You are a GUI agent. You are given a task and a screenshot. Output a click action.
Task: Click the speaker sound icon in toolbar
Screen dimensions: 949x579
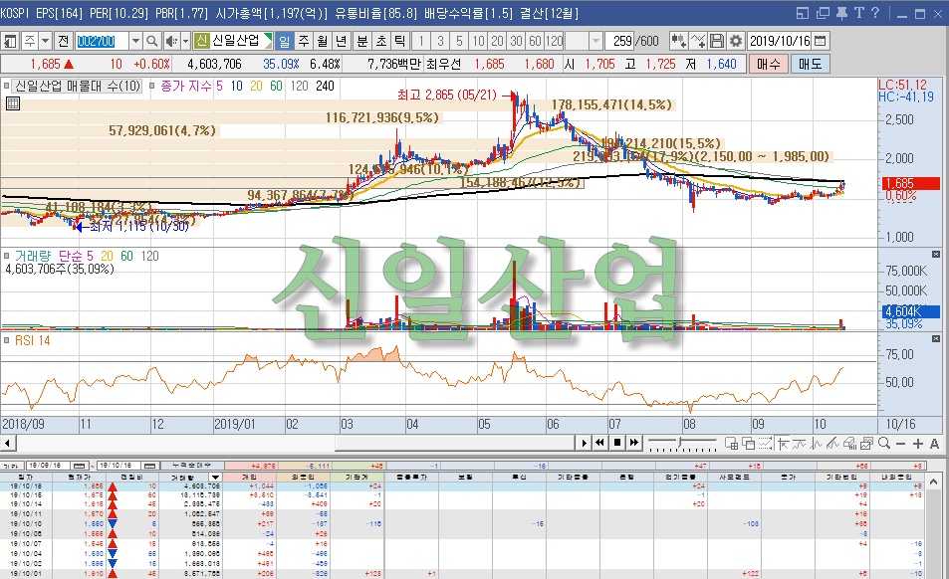(171, 41)
